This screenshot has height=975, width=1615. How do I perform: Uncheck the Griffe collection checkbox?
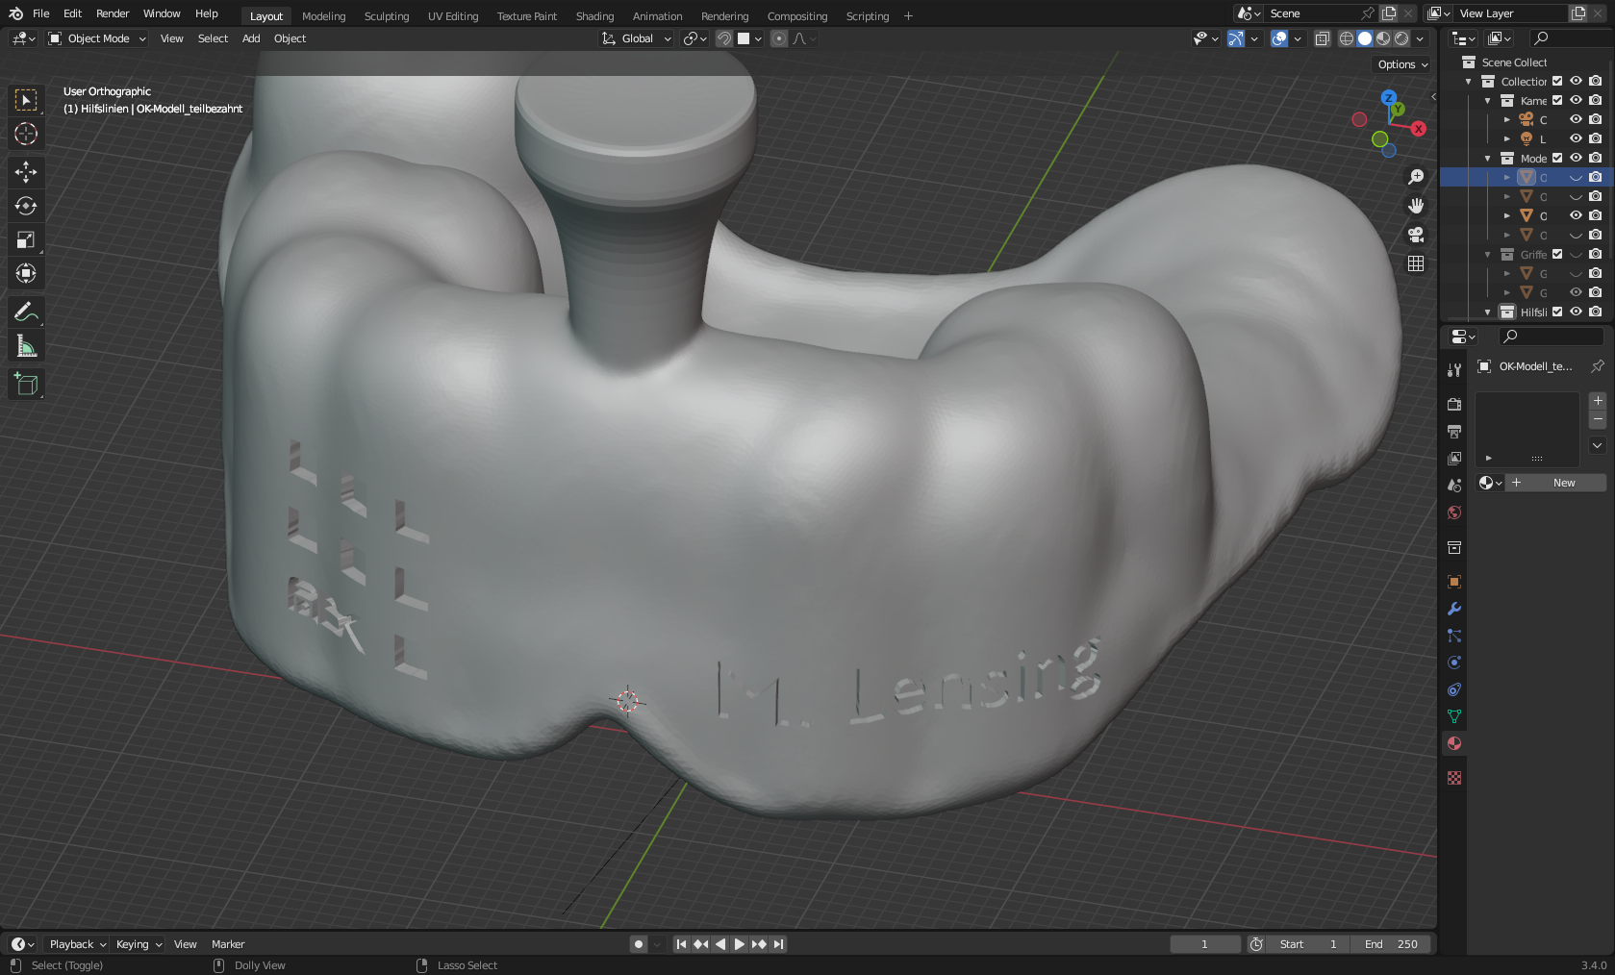tap(1557, 254)
